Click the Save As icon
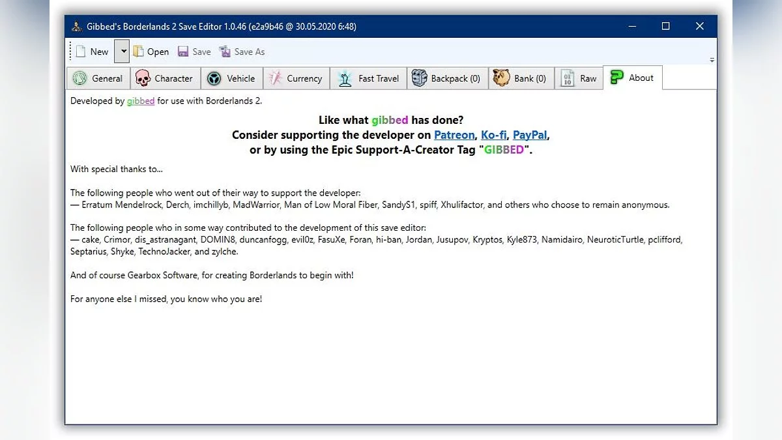 coord(225,51)
